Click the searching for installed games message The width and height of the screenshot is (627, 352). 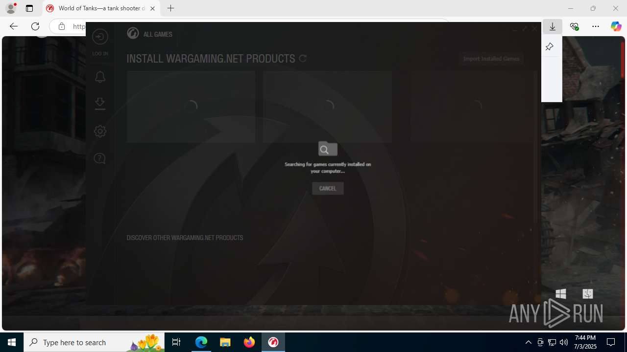328,168
